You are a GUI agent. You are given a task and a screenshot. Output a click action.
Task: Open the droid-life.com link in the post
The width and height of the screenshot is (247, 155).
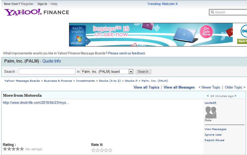coord(36,103)
